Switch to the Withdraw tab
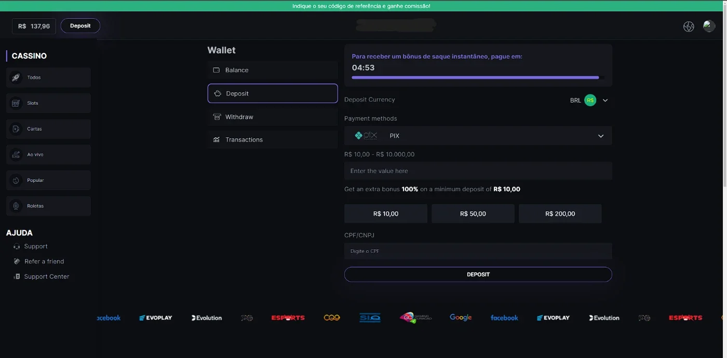 coord(273,117)
